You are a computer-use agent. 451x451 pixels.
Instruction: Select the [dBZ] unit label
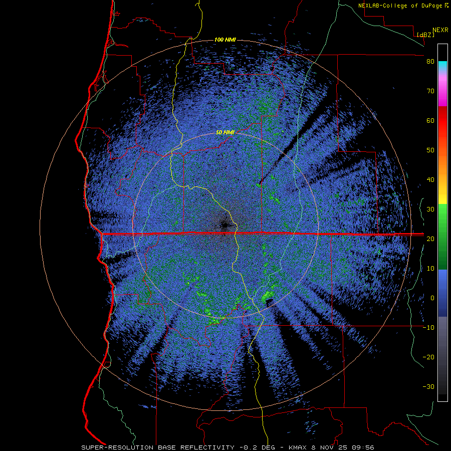point(425,35)
